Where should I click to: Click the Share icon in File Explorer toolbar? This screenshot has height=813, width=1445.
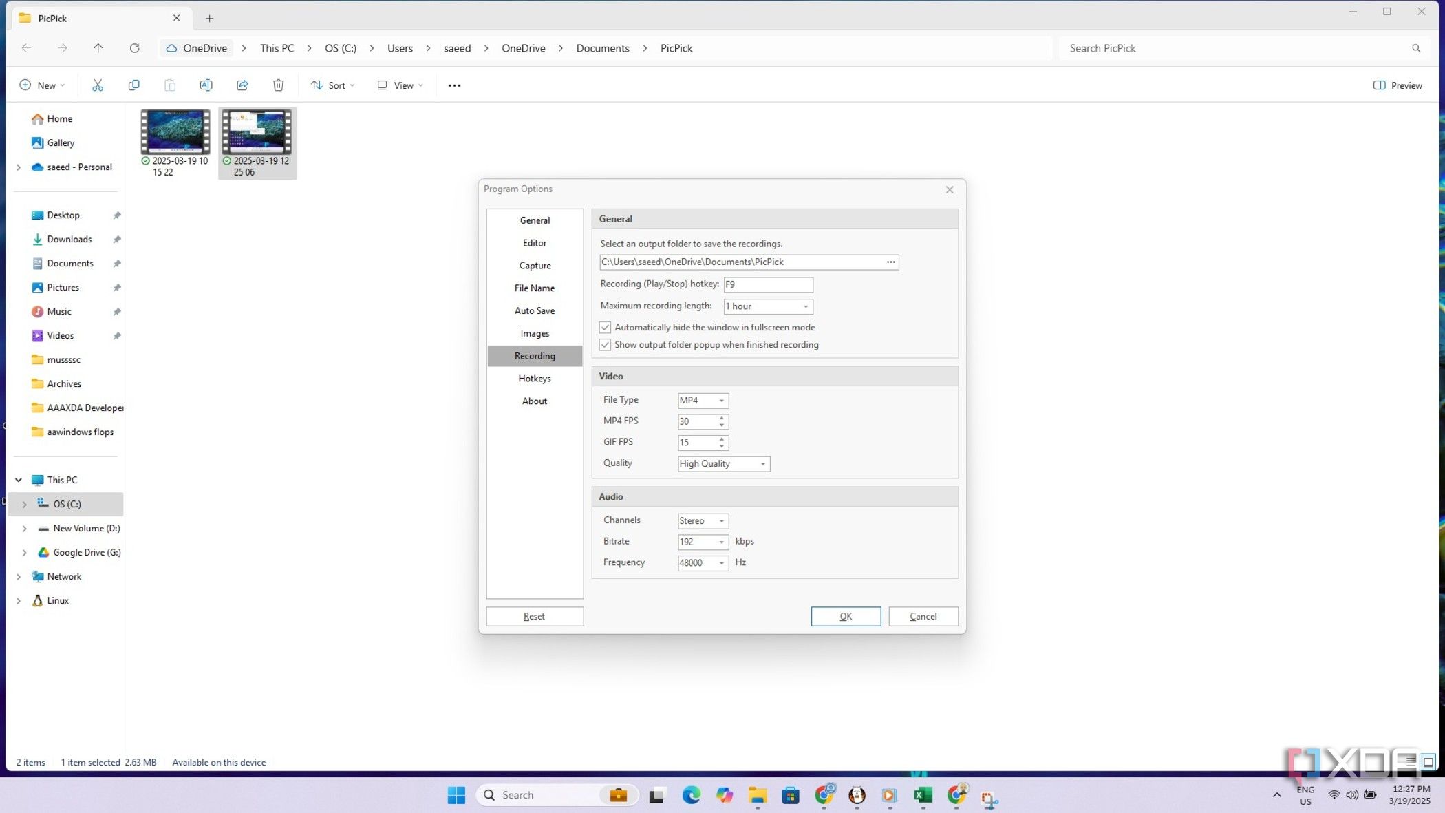[x=242, y=85]
